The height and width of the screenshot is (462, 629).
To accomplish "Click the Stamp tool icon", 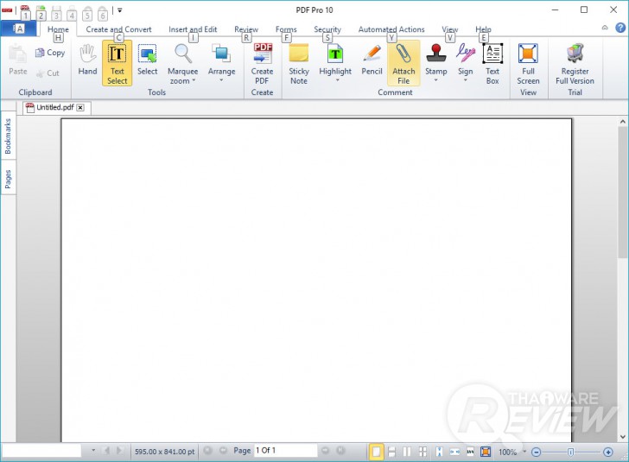I will 436,54.
